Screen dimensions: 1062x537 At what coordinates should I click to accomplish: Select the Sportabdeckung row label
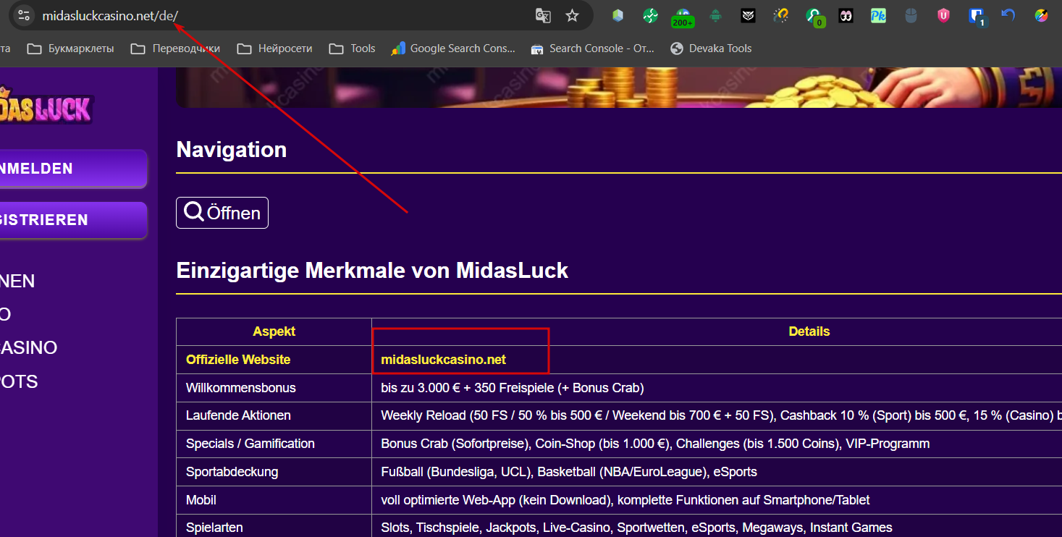[232, 472]
